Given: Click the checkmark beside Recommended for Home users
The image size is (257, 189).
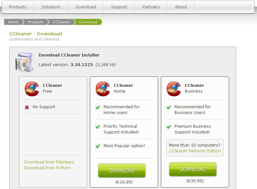Looking at the screenshot, I should point(98,107).
